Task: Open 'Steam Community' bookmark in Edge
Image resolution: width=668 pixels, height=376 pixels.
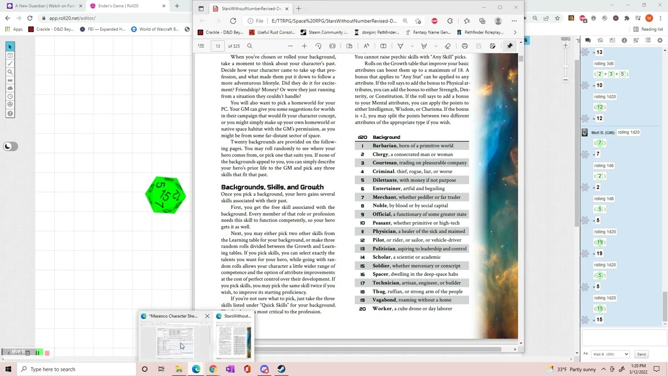Action: point(324,32)
